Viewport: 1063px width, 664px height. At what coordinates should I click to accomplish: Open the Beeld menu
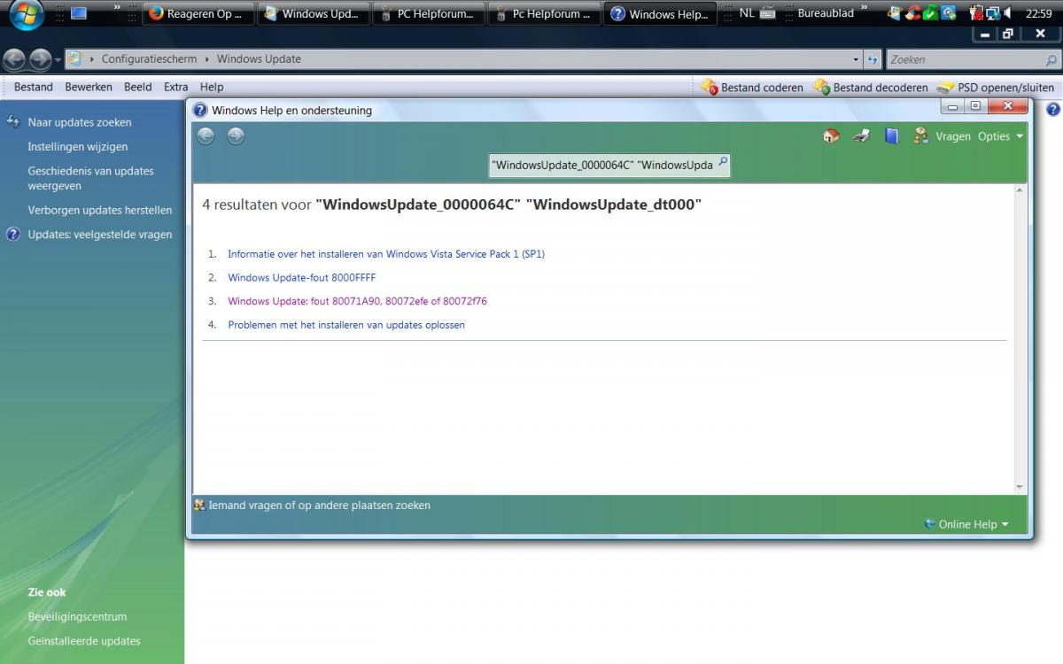click(x=138, y=87)
